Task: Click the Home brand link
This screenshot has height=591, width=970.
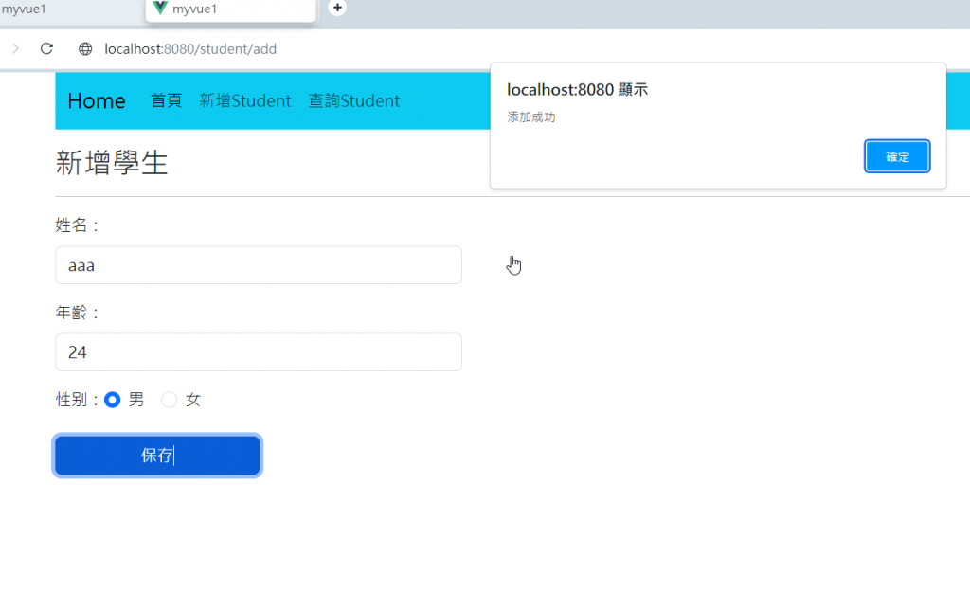Action: 97,100
